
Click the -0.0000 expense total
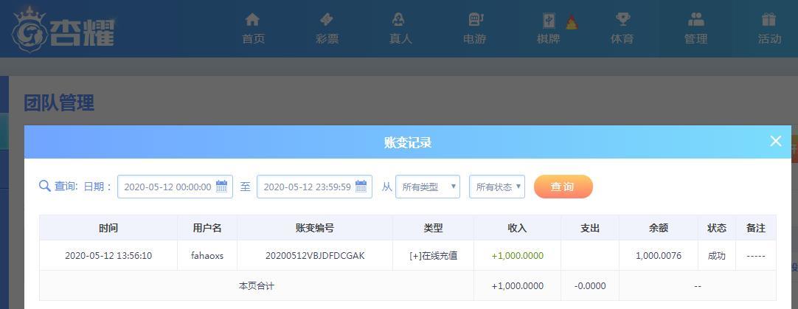(x=590, y=285)
